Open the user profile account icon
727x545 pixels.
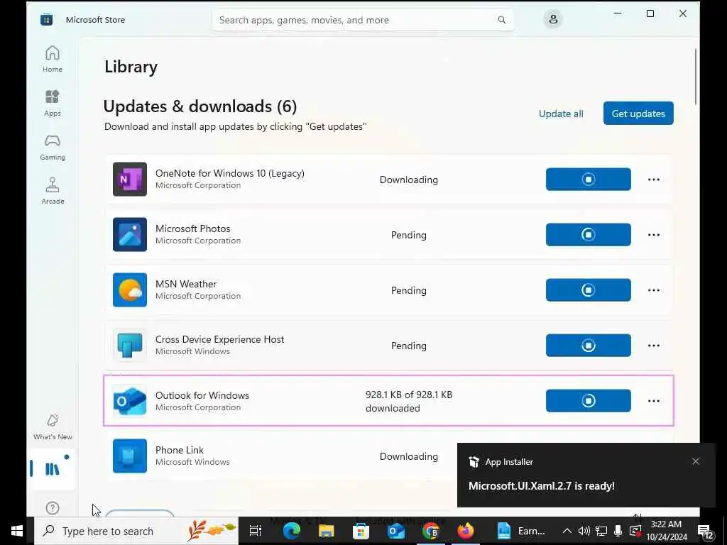coord(552,19)
